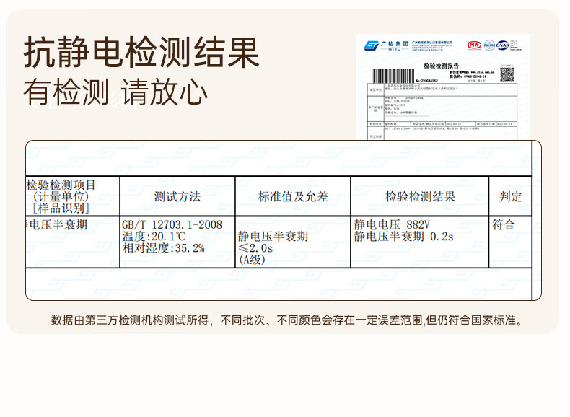Click the GB/T 12703.1-2008 standard text

coord(172,224)
